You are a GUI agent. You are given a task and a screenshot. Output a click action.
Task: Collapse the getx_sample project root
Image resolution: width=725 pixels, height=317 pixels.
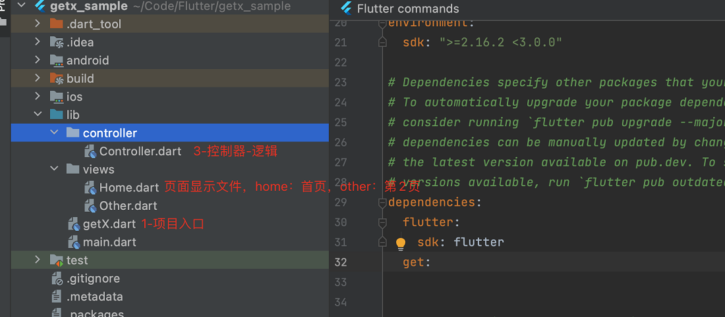coord(22,6)
